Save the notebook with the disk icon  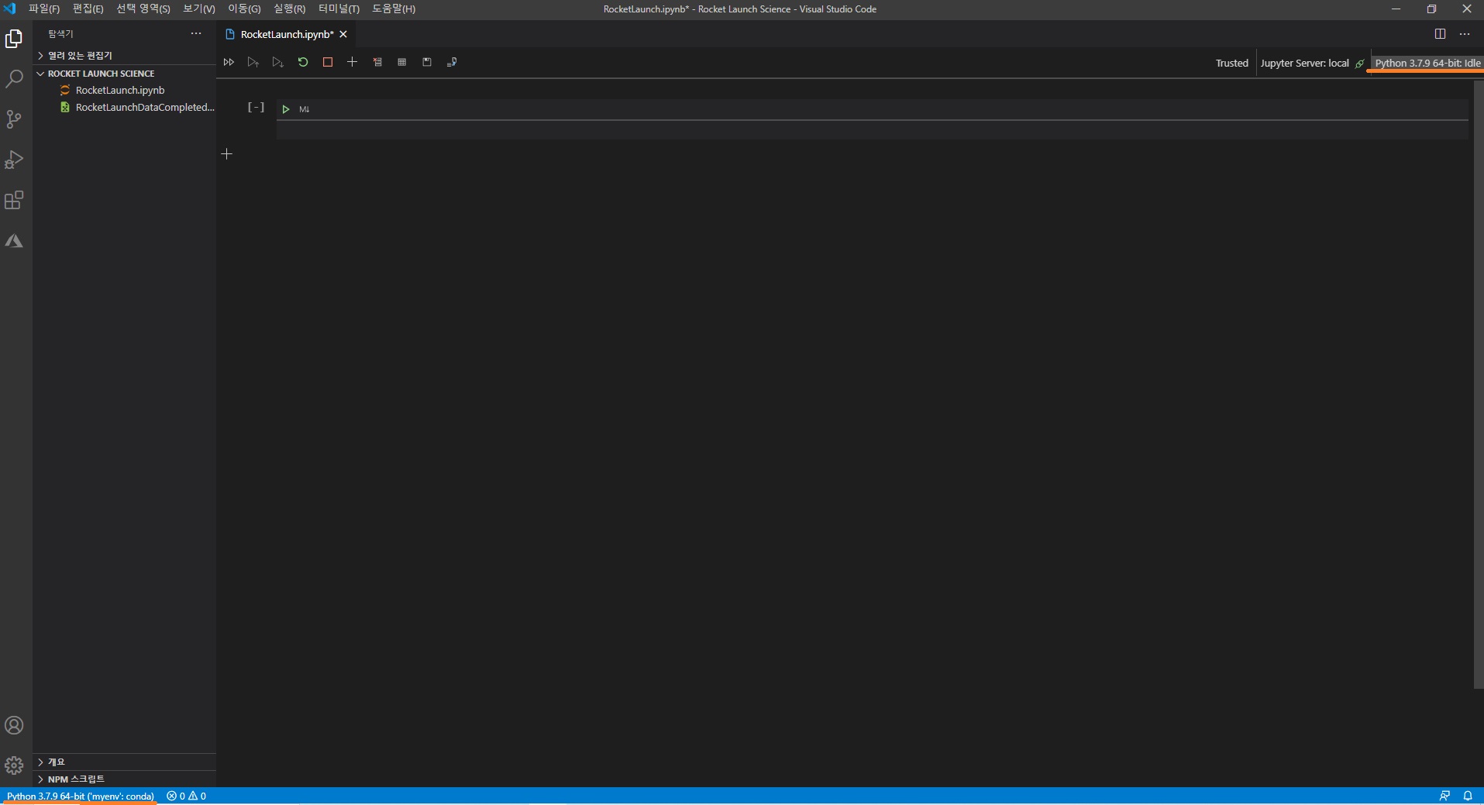427,62
